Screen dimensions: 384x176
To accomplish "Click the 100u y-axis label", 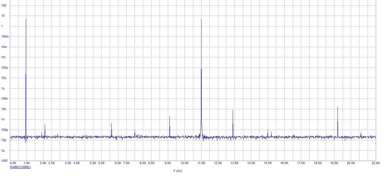I will pos(5,68).
